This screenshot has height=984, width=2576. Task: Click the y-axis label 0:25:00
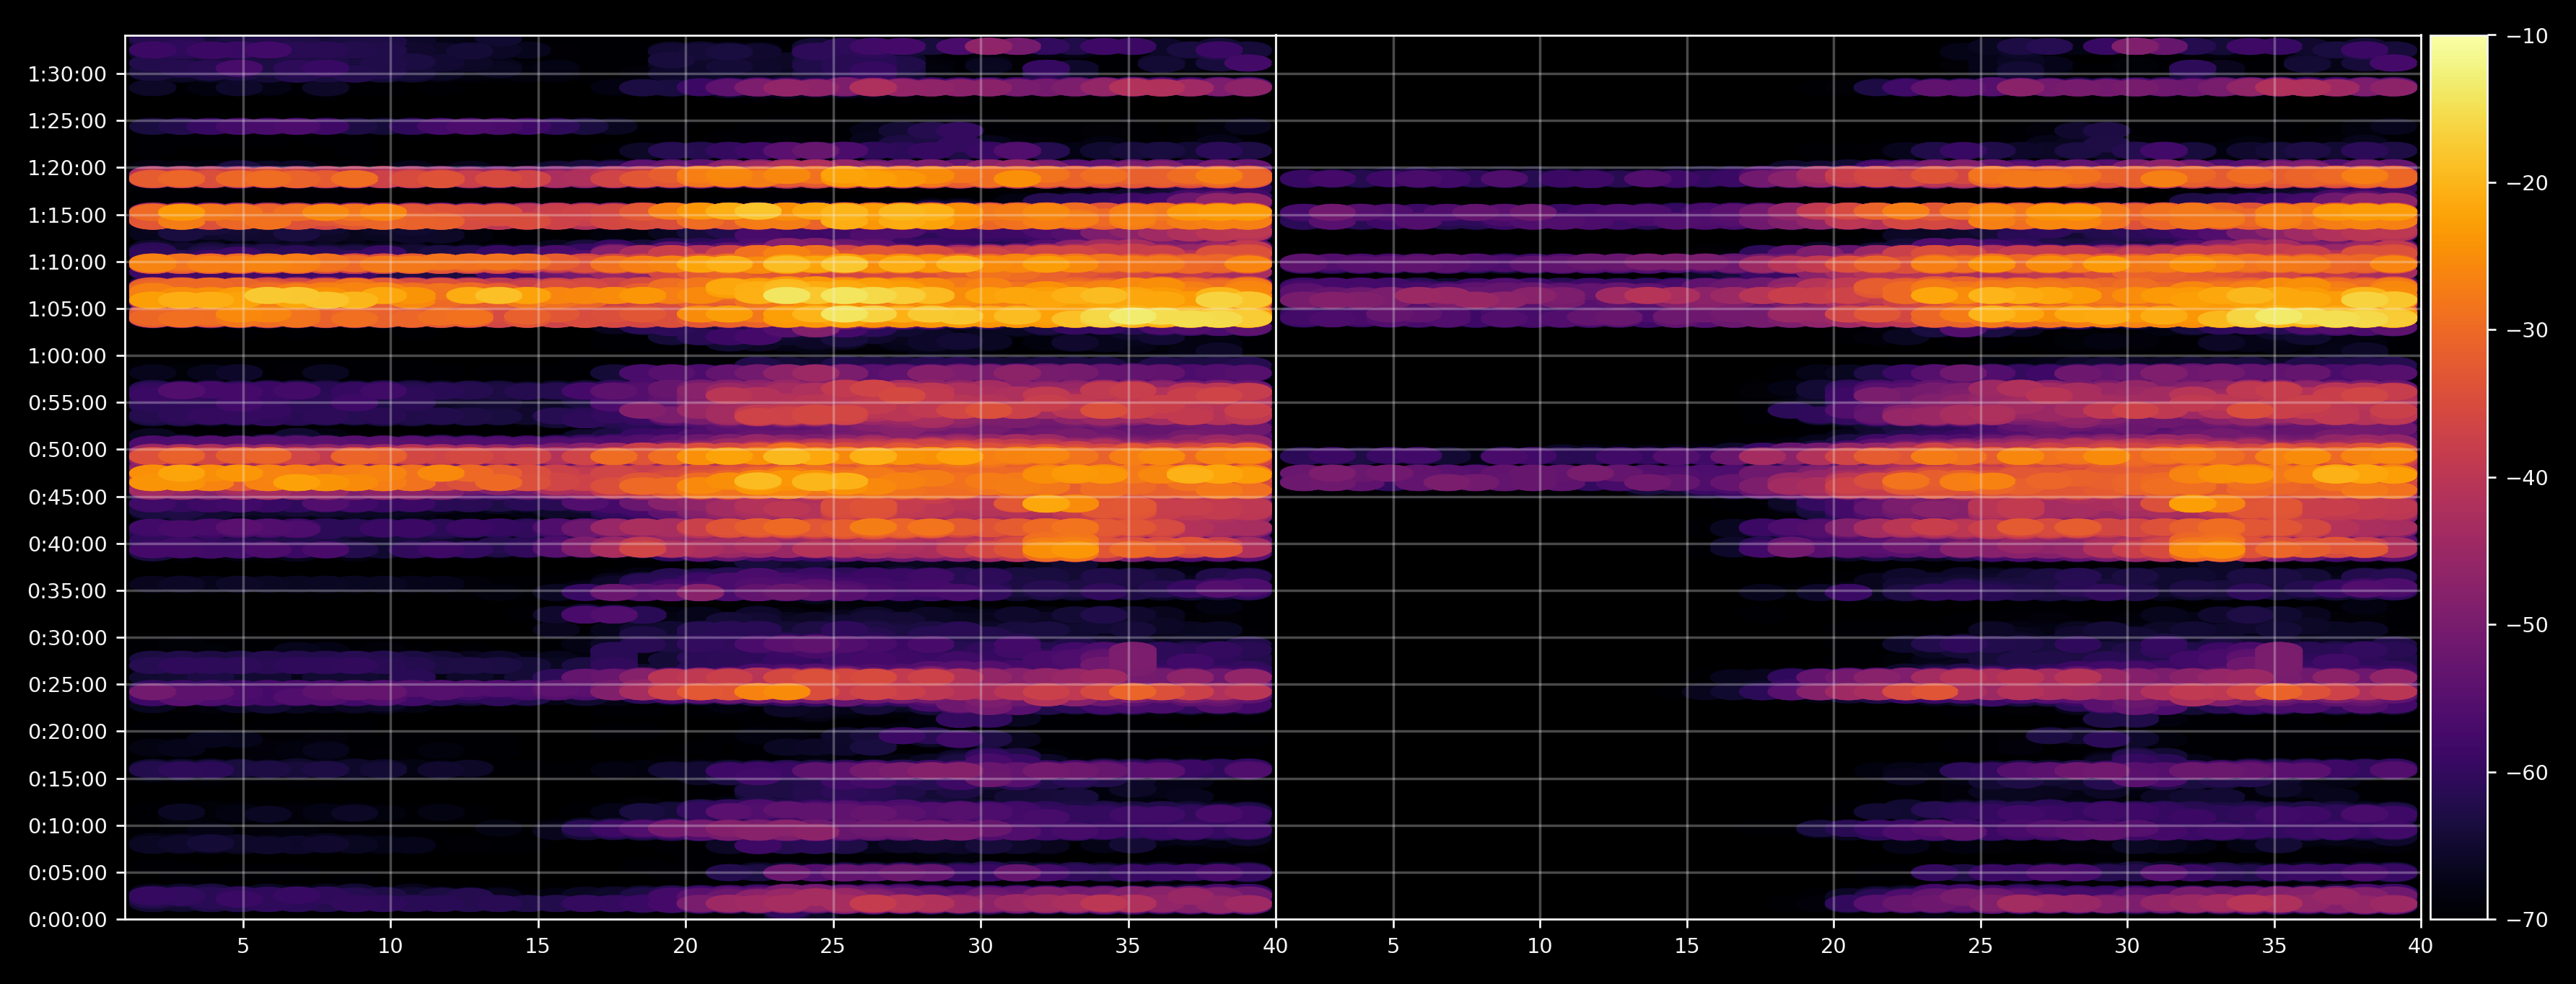point(67,686)
